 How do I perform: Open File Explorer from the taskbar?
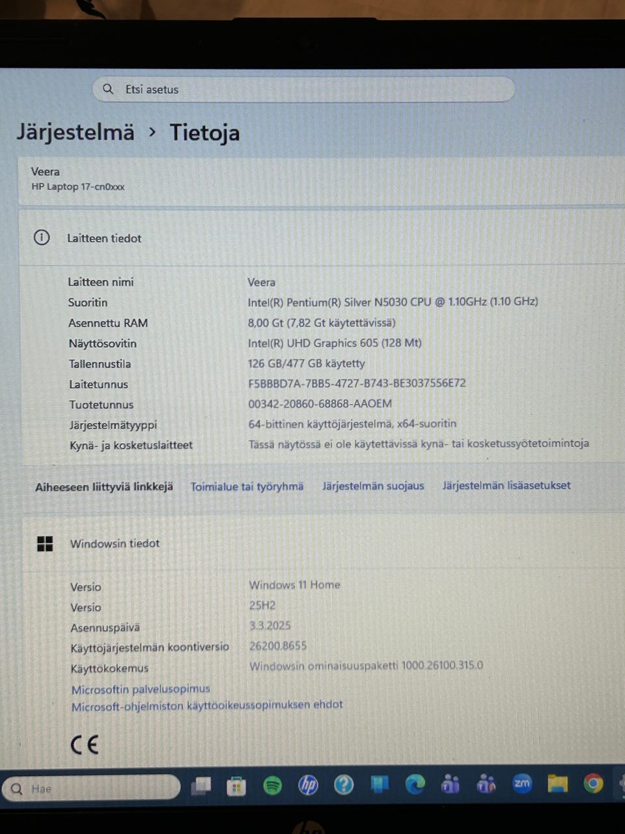click(x=557, y=783)
